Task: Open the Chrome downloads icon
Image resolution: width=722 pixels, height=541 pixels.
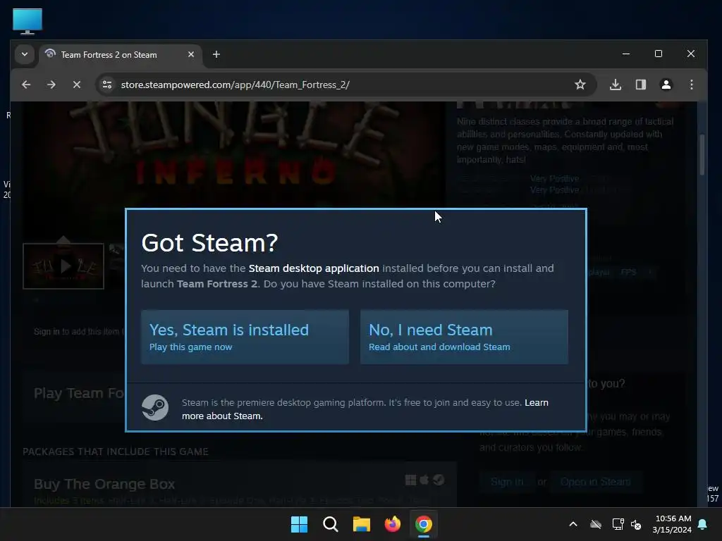Action: click(616, 85)
